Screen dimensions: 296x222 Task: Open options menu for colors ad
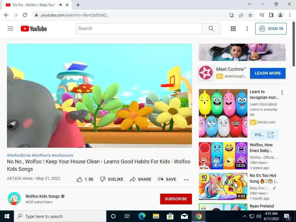point(282,92)
